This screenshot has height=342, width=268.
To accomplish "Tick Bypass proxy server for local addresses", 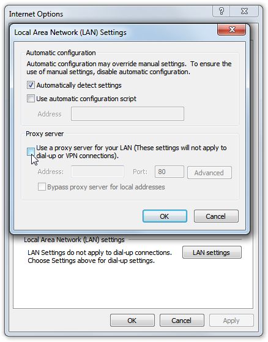I will click(42, 187).
